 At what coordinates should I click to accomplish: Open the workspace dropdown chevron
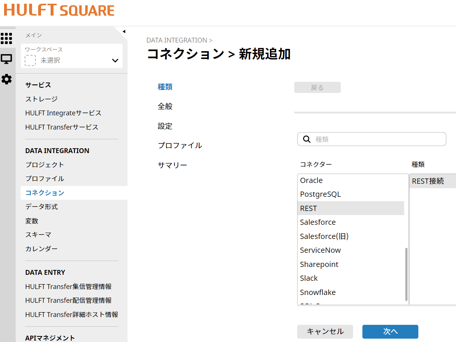(115, 60)
